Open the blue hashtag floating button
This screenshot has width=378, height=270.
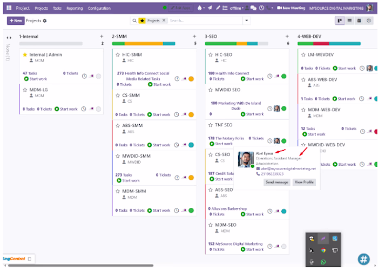[363, 259]
